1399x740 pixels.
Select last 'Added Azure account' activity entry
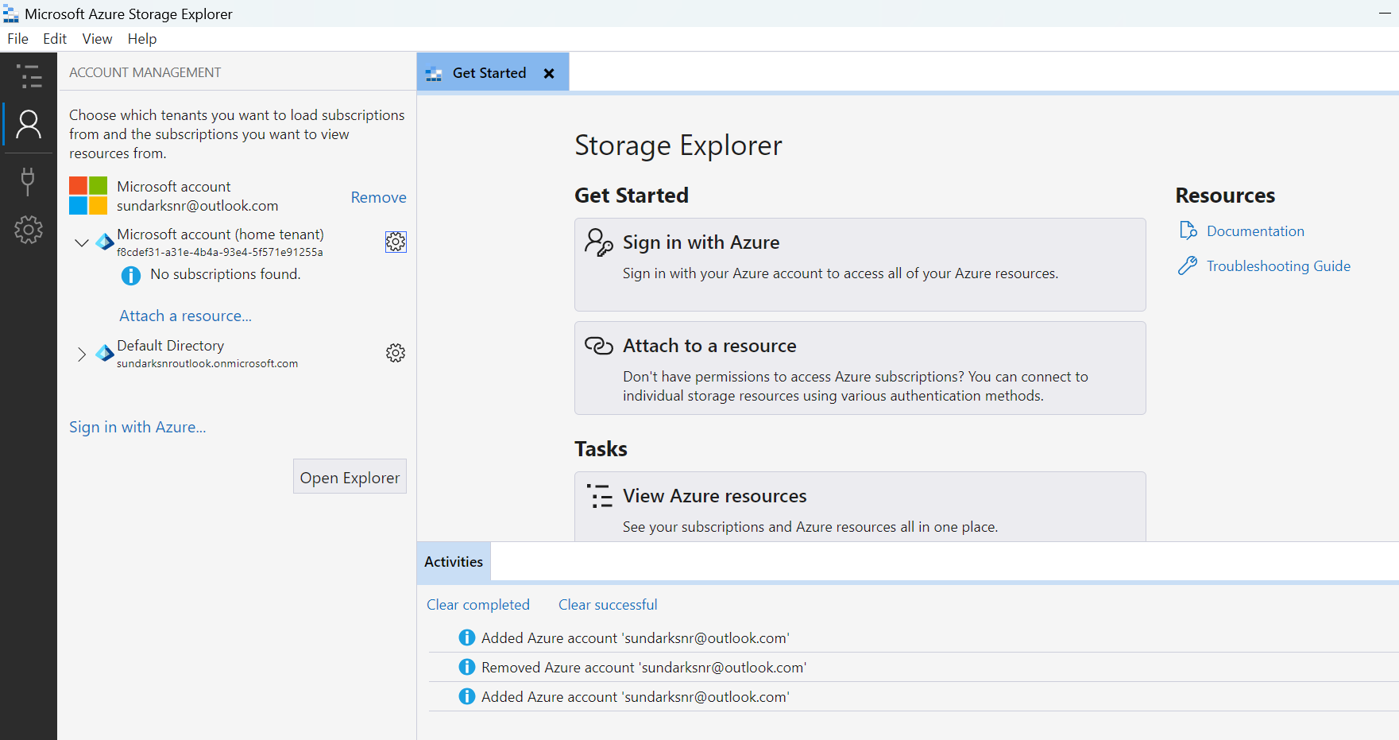(914, 696)
